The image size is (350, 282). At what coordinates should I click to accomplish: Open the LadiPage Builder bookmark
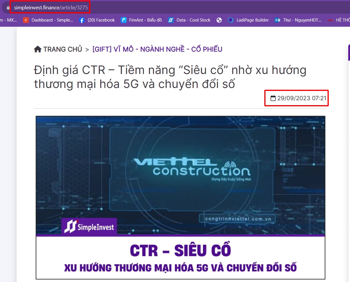pyautogui.click(x=248, y=20)
